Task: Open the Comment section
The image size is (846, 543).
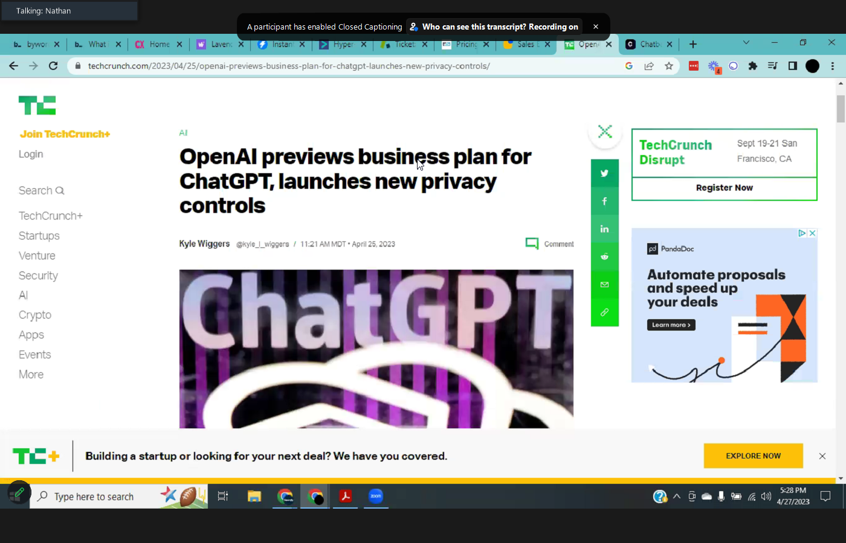Action: click(x=550, y=244)
